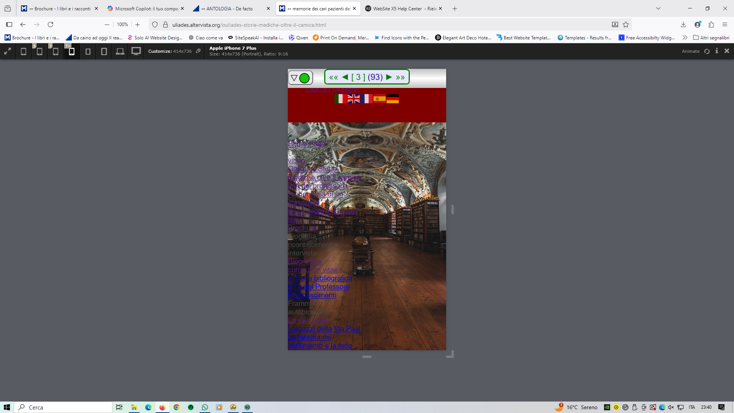The height and width of the screenshot is (413, 734).
Task: Expand hidden bookmarks overflow chevron
Action: tap(685, 37)
